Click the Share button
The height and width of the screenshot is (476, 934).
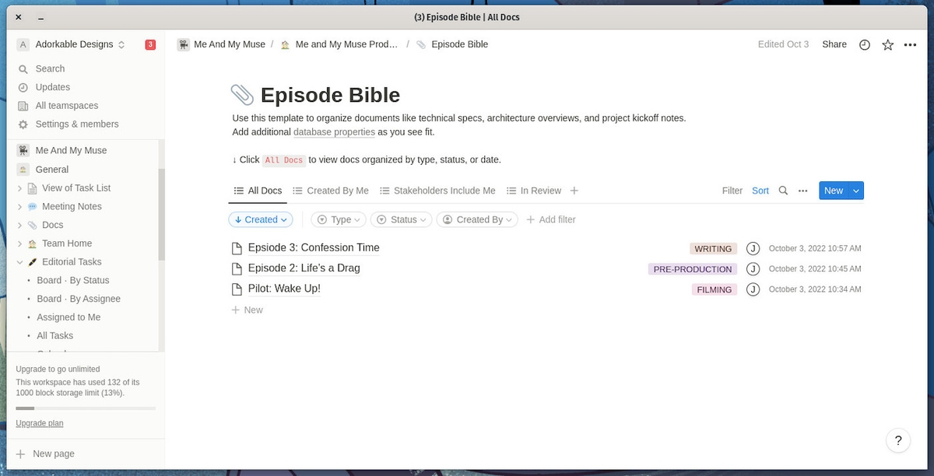click(834, 44)
